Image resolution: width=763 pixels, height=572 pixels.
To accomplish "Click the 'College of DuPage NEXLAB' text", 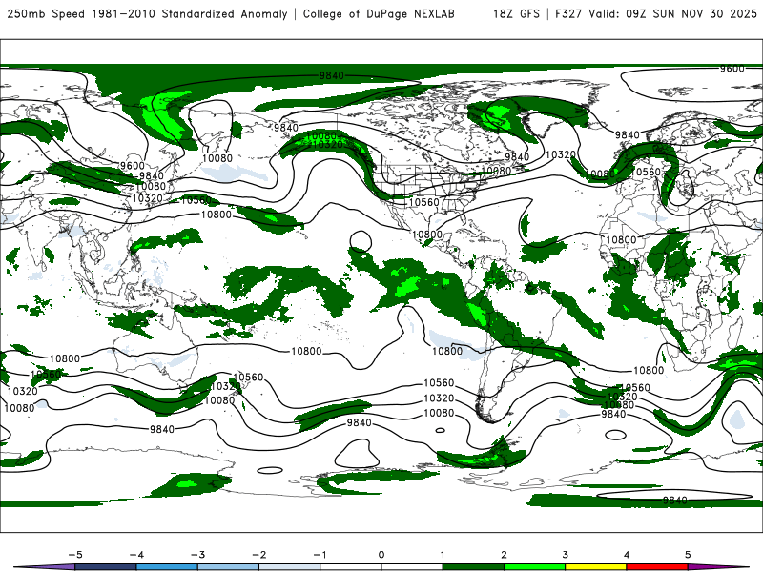I will click(379, 14).
